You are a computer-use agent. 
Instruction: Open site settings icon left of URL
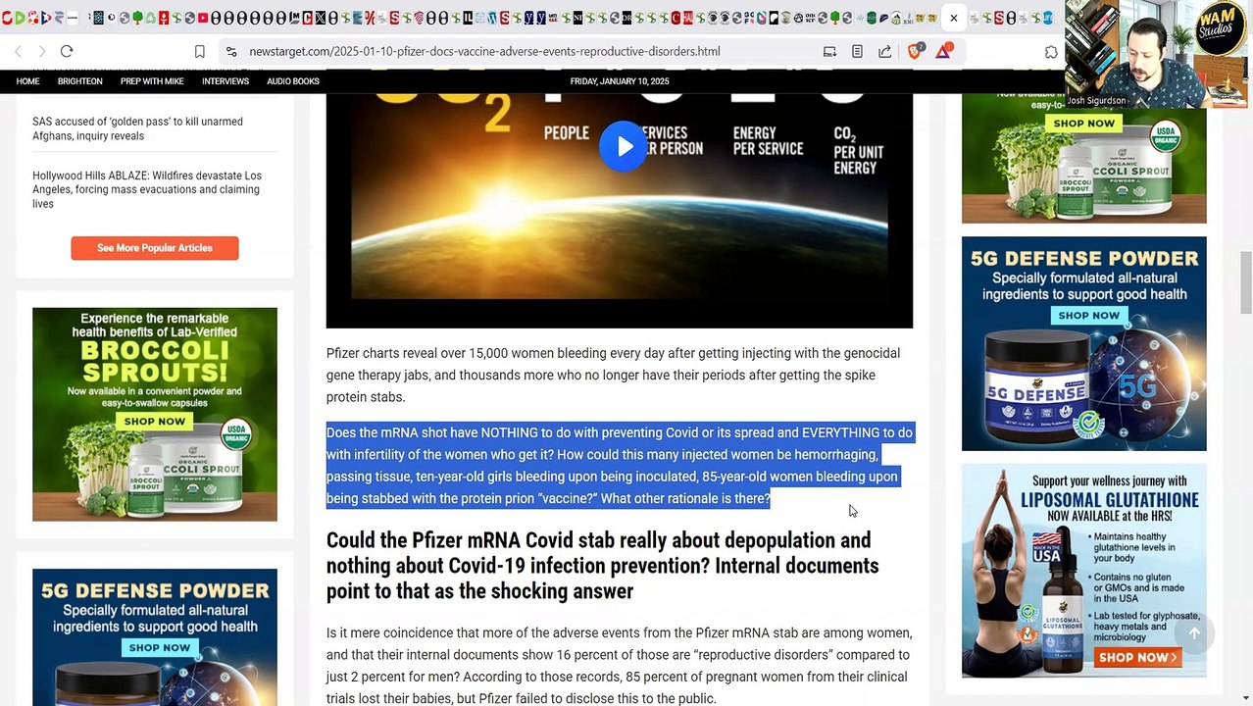[x=230, y=51]
